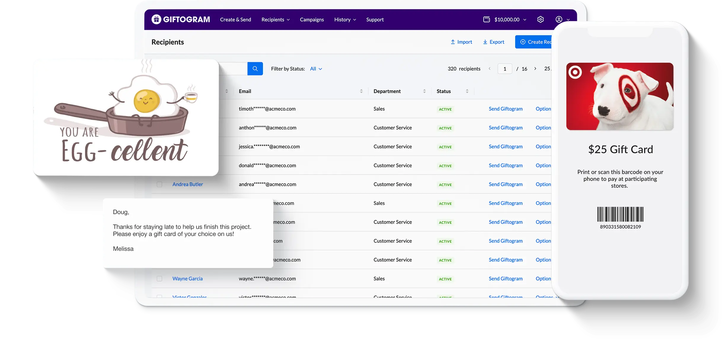Sort by Department column arrows
Viewport: 722px width, 339px height.
[424, 91]
